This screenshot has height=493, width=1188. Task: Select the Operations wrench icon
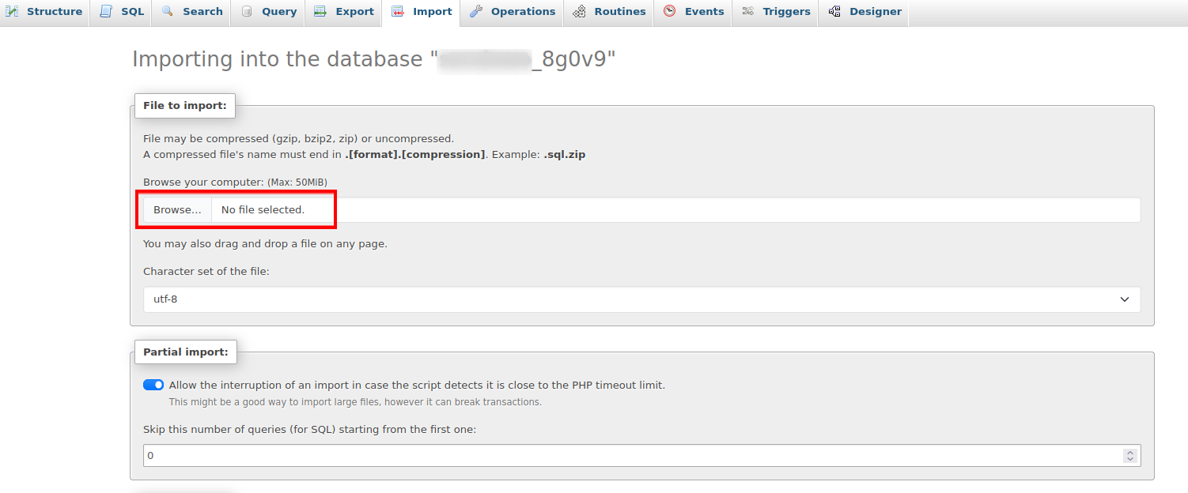[x=475, y=11]
